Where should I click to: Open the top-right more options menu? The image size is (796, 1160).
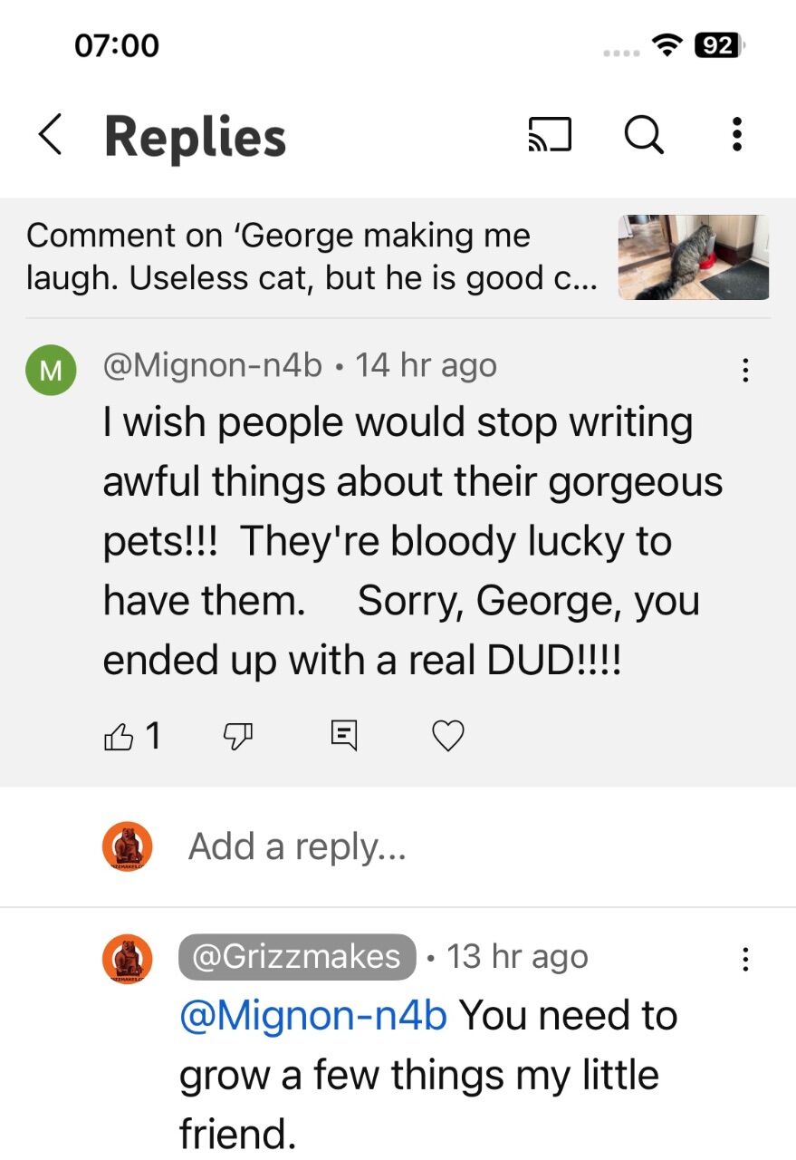tap(737, 135)
